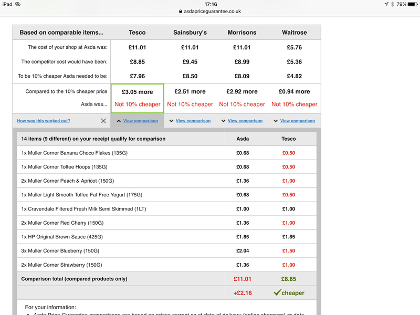Close the 'How was this worked out?' panel
Image resolution: width=420 pixels, height=315 pixels.
click(103, 121)
